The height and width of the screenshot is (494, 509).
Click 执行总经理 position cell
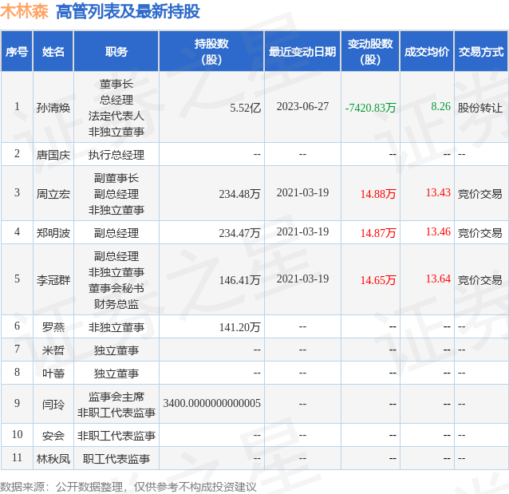tap(116, 155)
